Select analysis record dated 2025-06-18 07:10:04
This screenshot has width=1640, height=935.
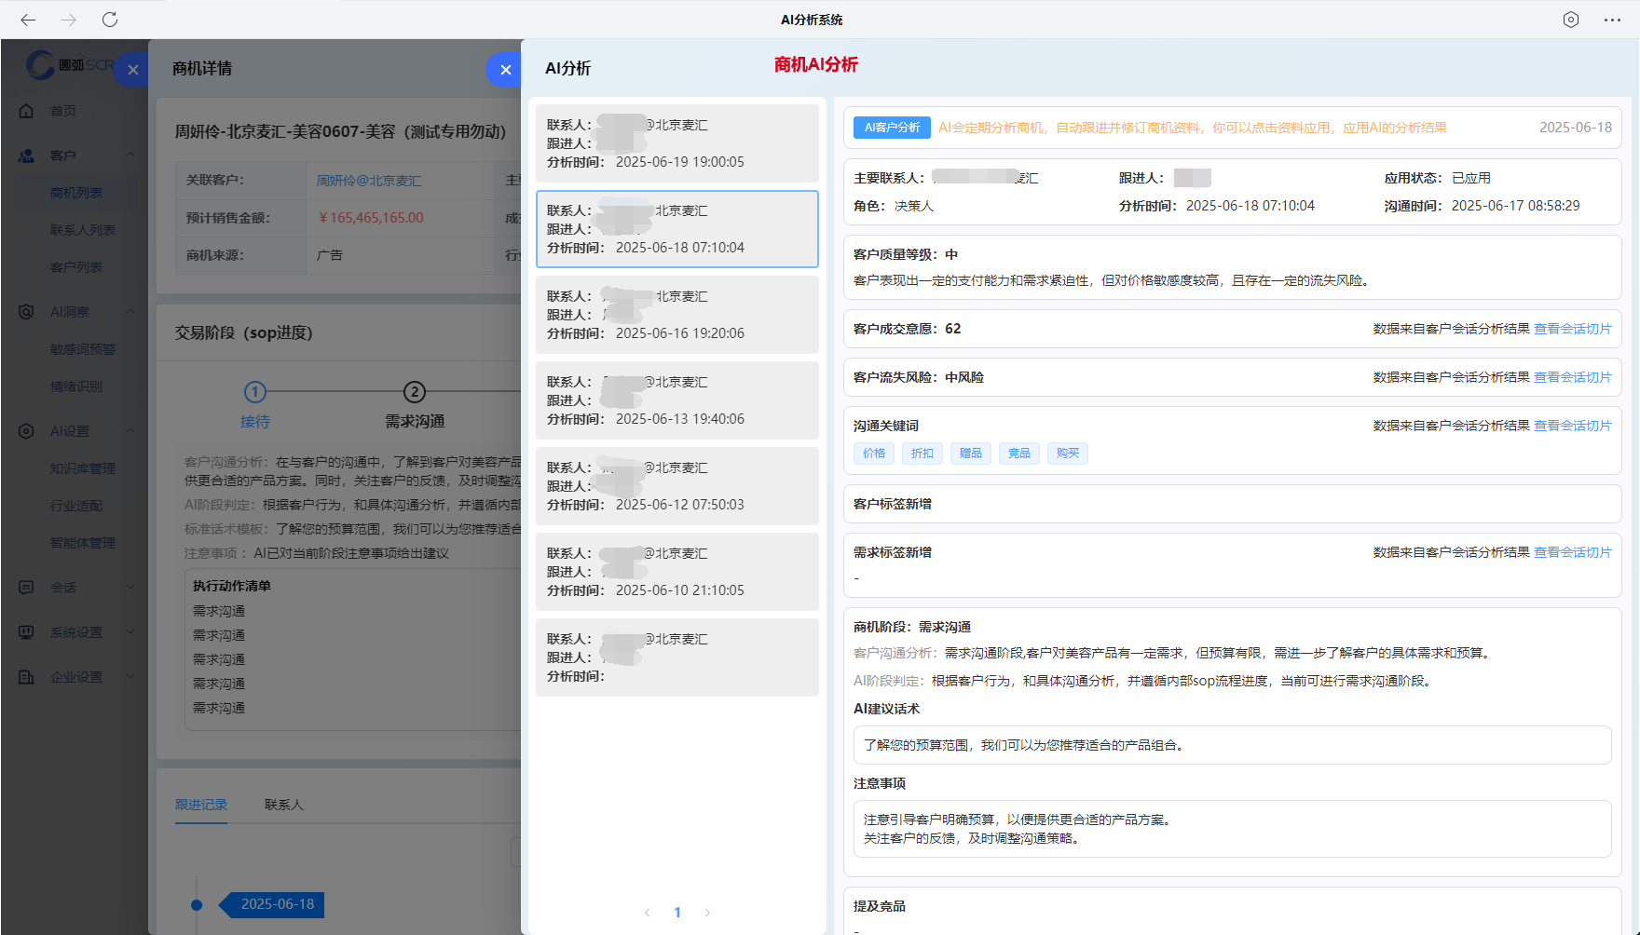click(x=677, y=229)
